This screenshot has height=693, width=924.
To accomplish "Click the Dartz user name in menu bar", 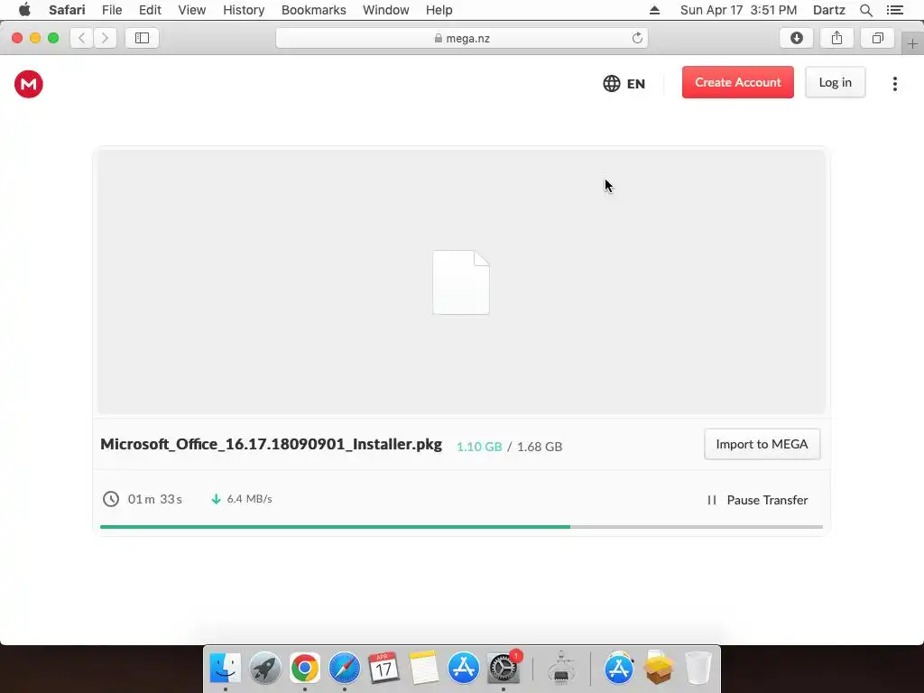I will (829, 10).
